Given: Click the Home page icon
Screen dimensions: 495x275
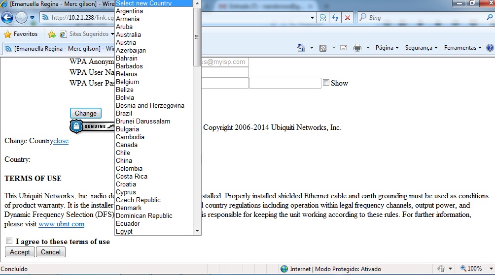Looking at the screenshot, I should point(301,48).
